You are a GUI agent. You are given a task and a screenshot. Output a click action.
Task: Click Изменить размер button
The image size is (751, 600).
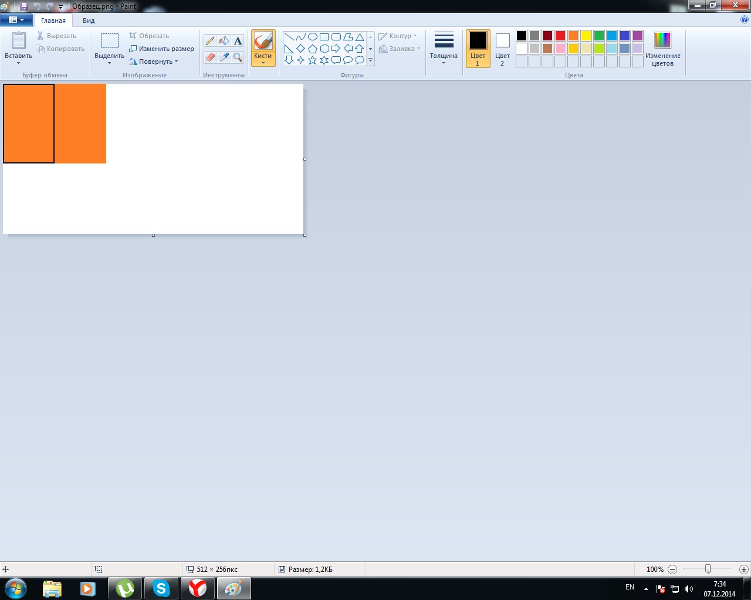[x=162, y=49]
